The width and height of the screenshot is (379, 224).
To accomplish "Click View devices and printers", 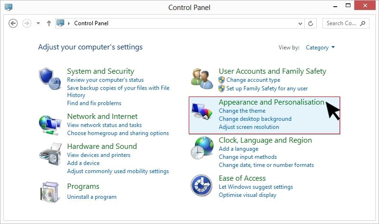I will click(98, 155).
